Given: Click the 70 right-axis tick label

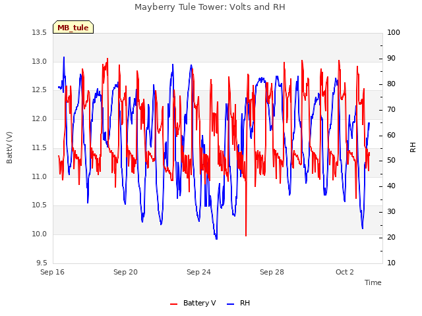Looking at the screenshot, I should tap(391, 110).
